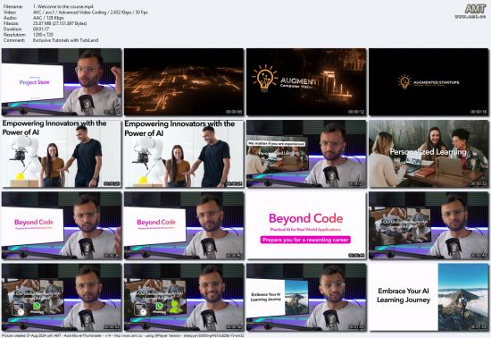
Task: Select presenter thumbnail showing small Embrace Your AI slide
Action: 306,297
